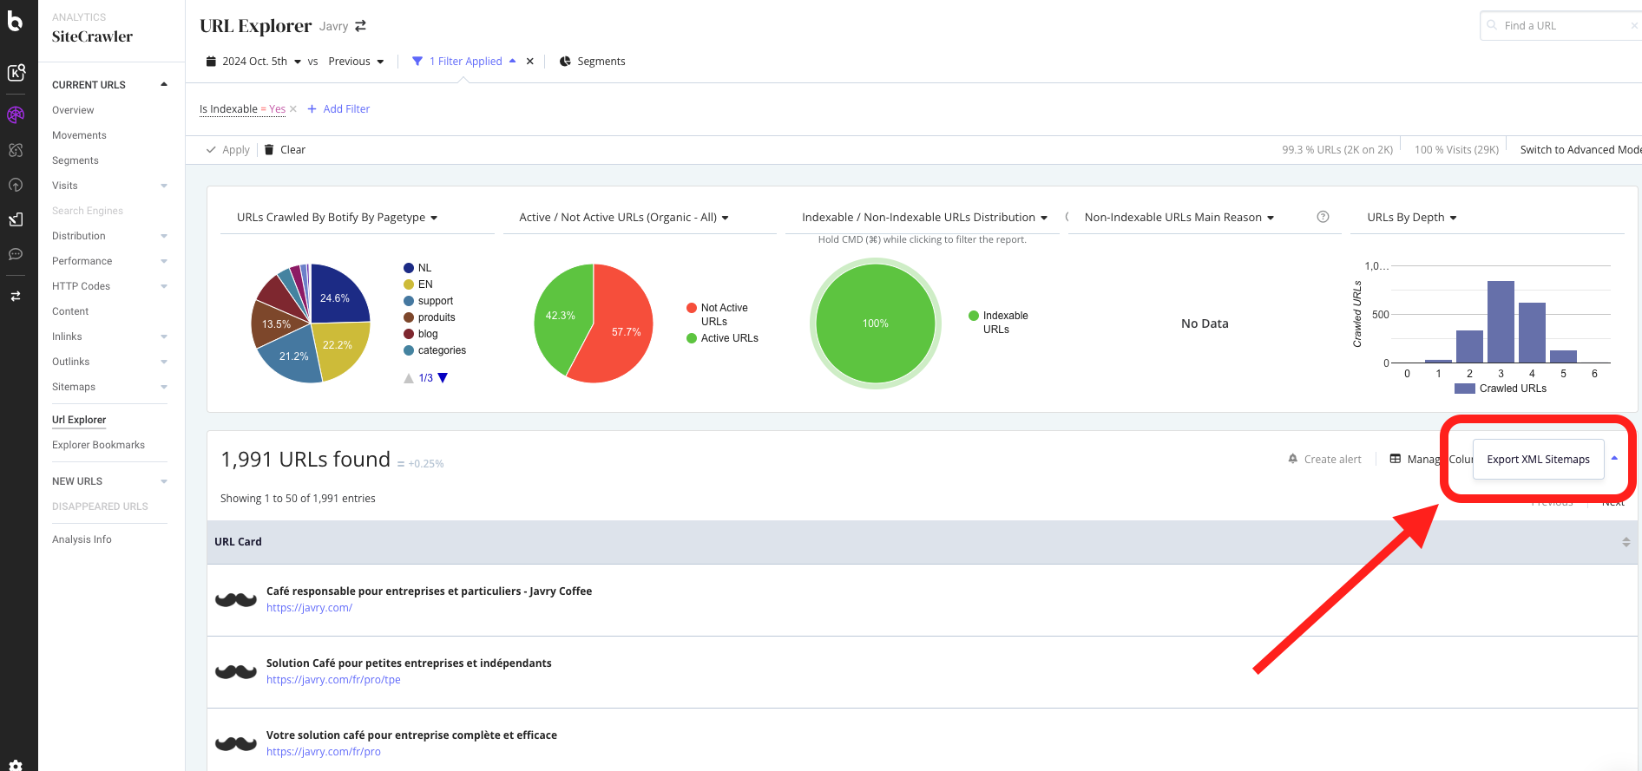Open the settings gear icon at bottom left
The width and height of the screenshot is (1642, 771).
click(x=16, y=766)
